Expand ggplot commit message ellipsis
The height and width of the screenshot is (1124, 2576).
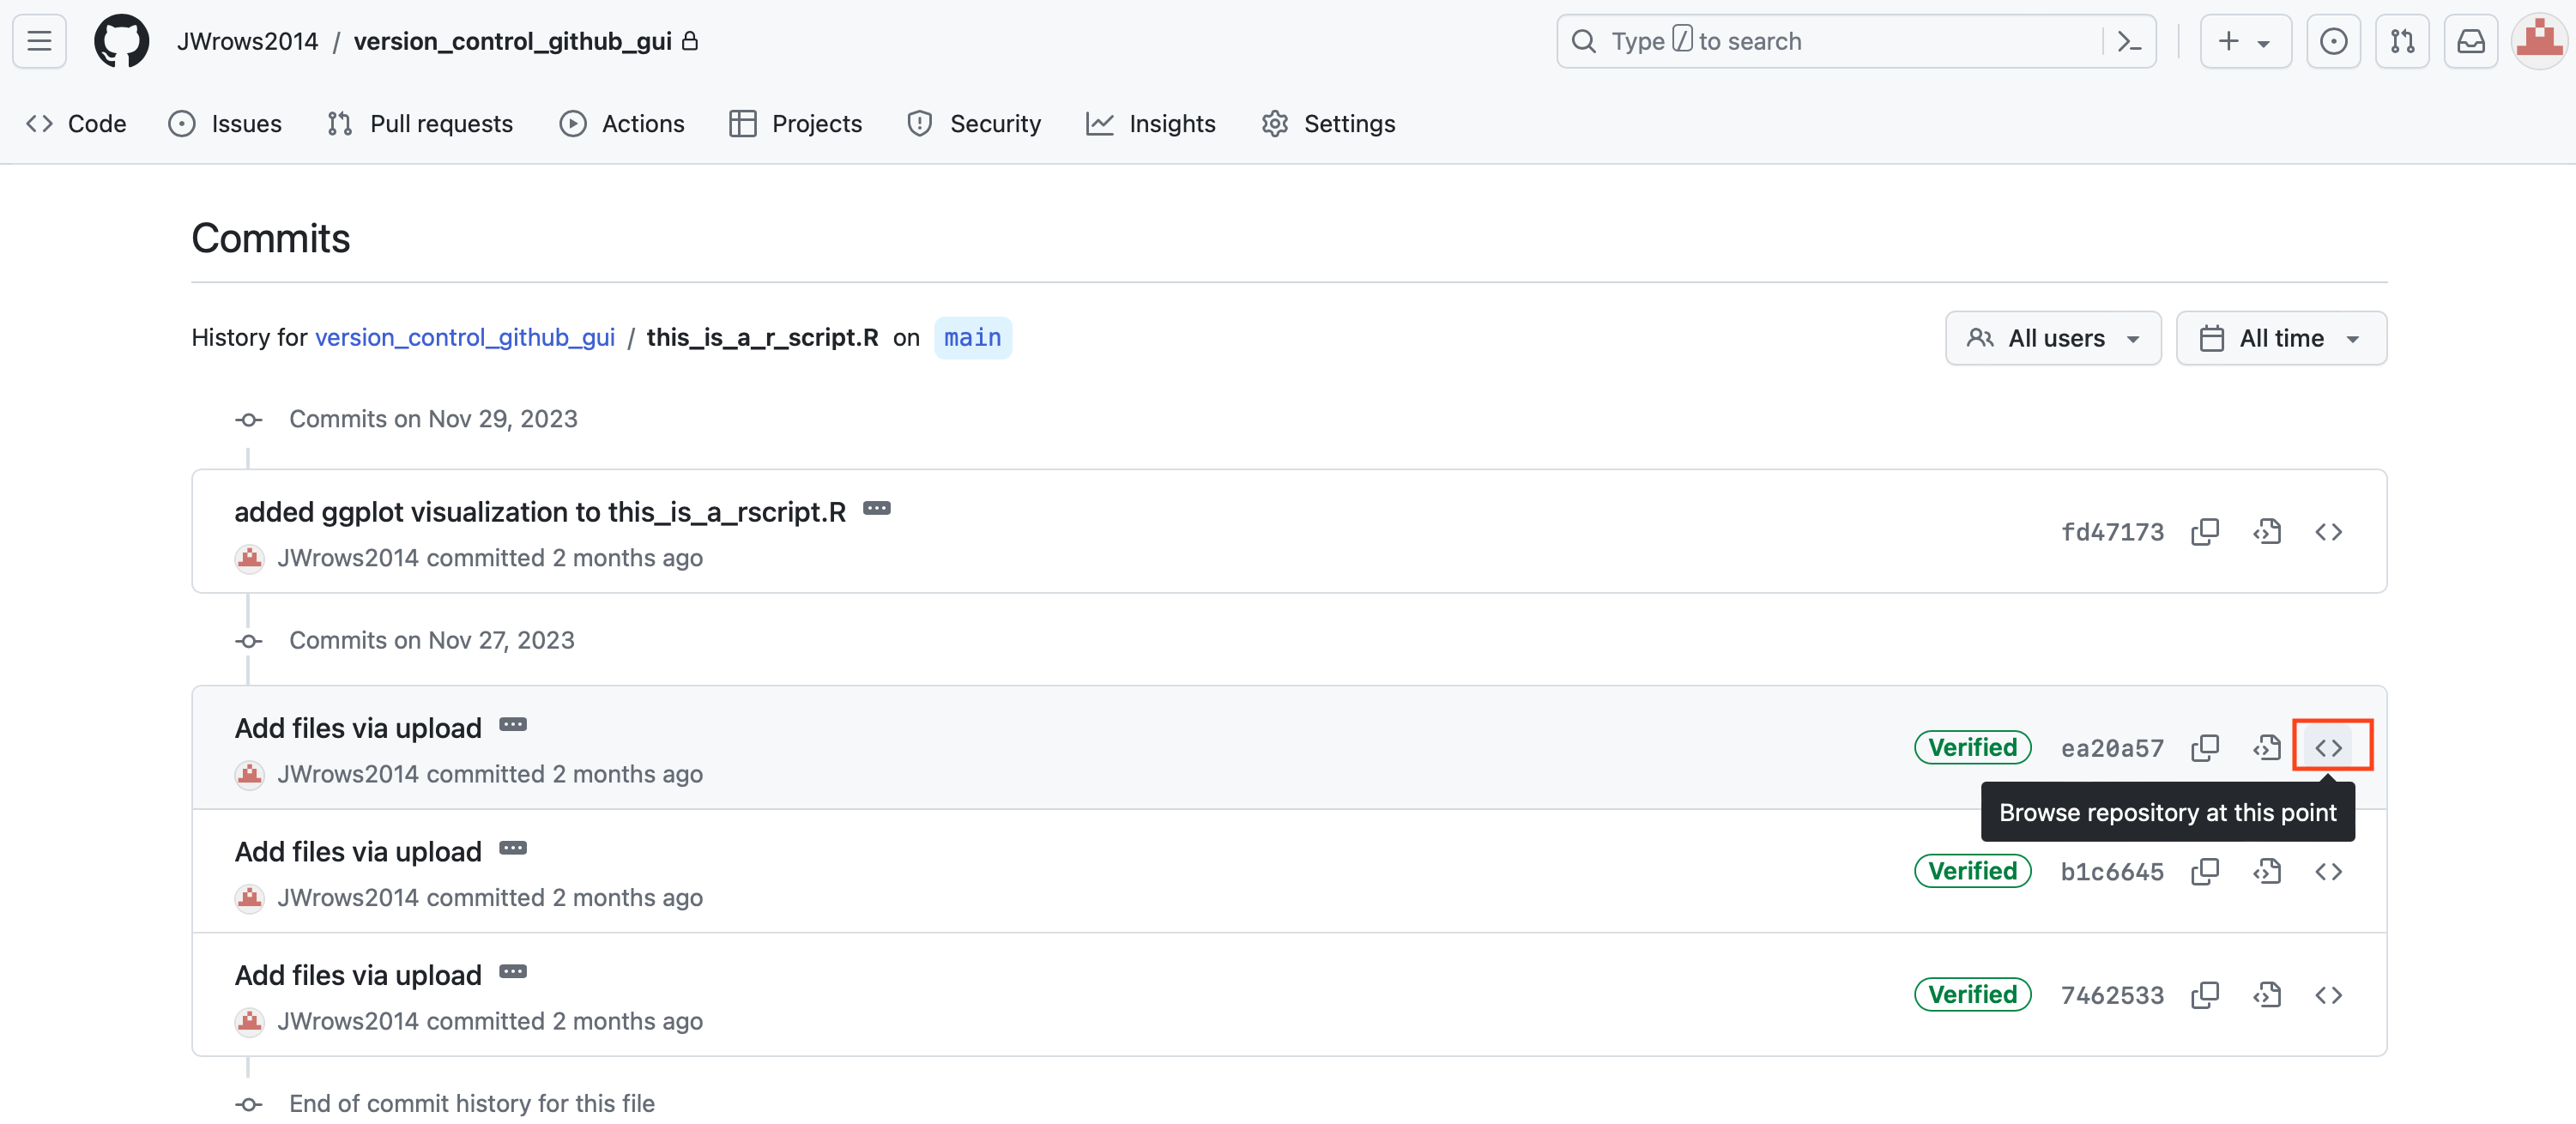[877, 509]
